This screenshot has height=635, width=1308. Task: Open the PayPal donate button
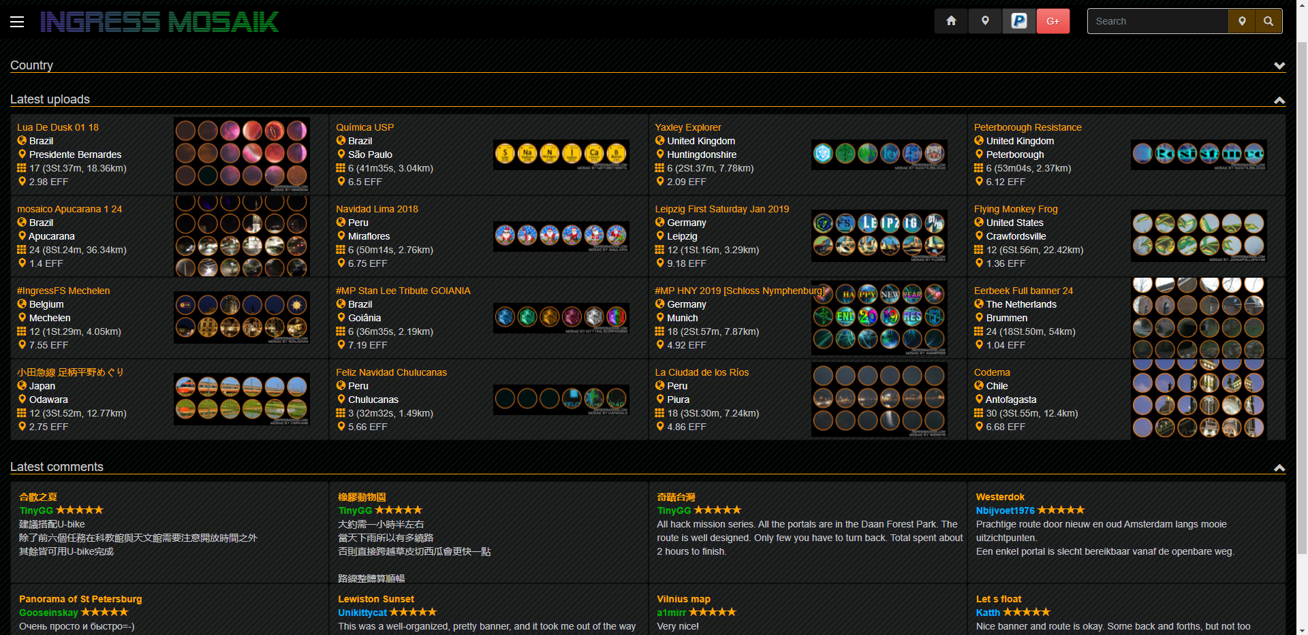1019,21
